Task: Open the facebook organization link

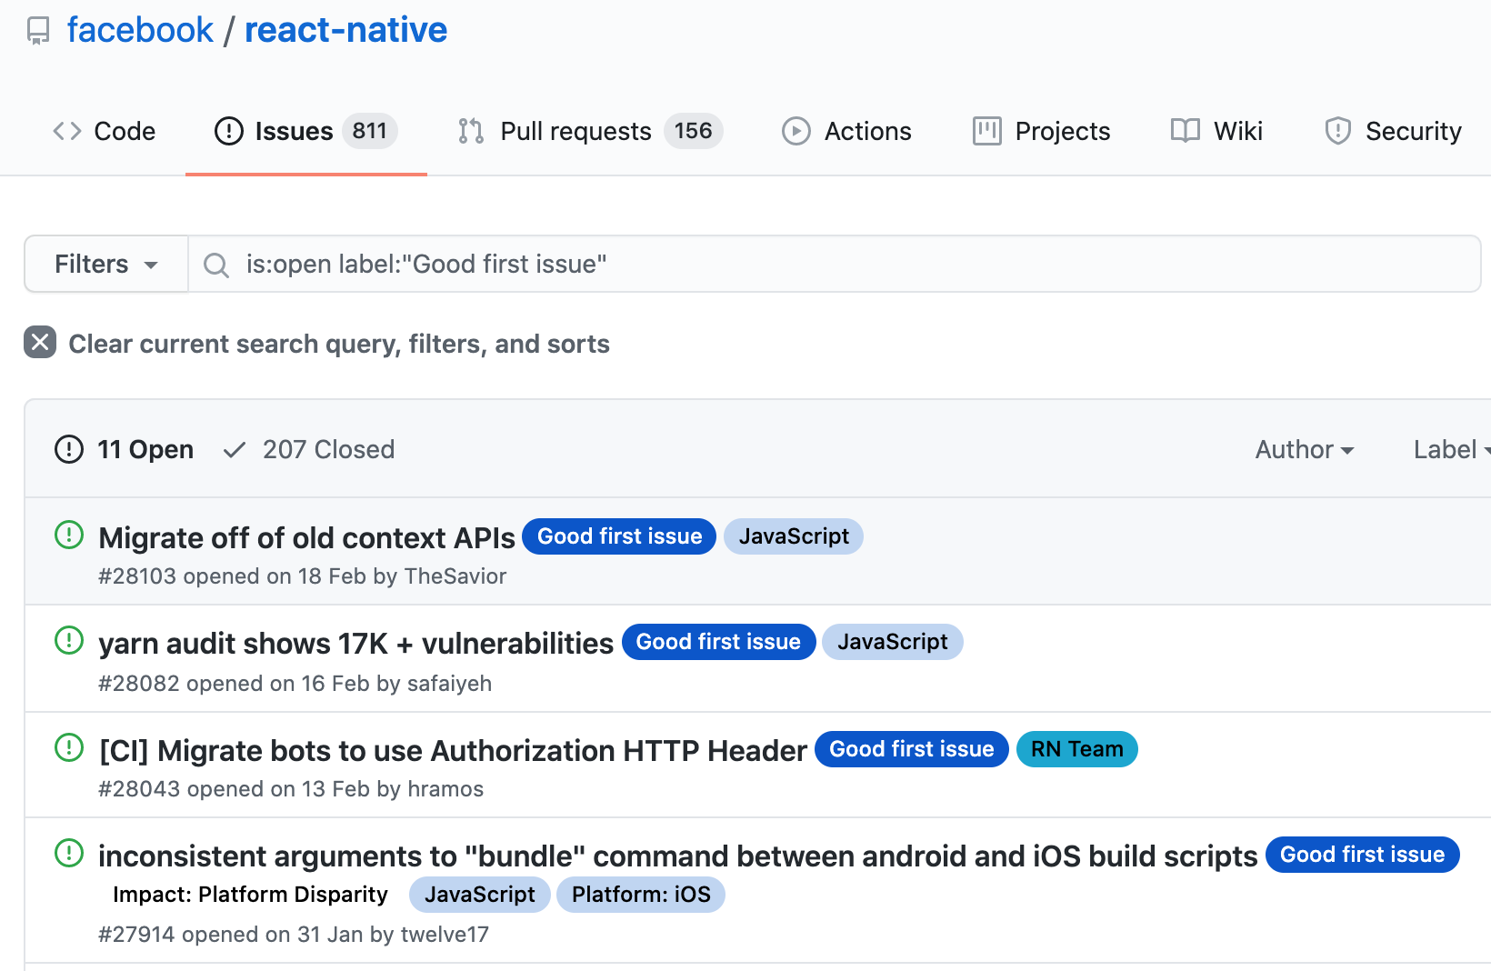Action: point(140,30)
